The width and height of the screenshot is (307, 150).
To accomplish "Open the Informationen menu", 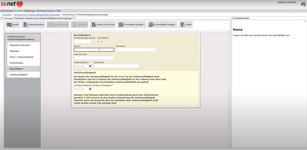I will pos(7,11).
